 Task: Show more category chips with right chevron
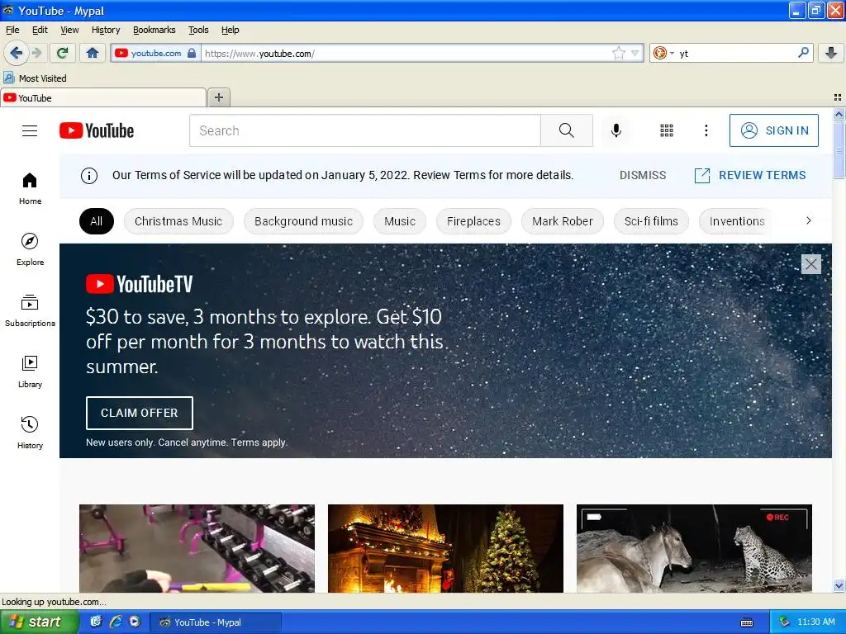pyautogui.click(x=808, y=220)
